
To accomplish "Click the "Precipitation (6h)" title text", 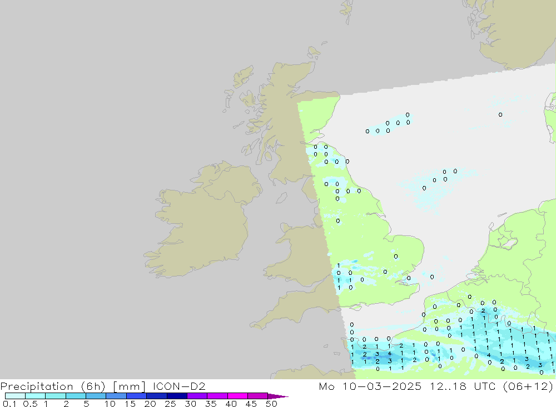I will [53, 386].
